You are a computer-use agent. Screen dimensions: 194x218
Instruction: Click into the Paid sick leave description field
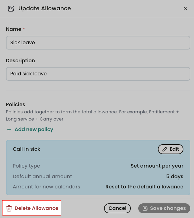click(98, 74)
